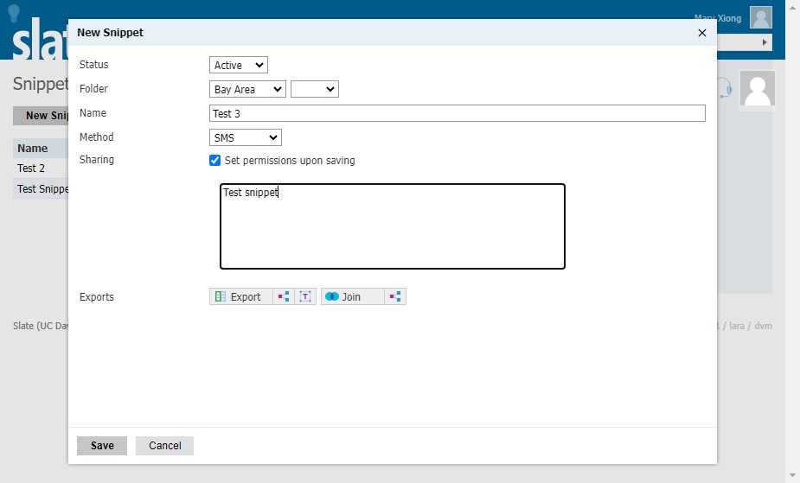
Task: Open the Bay Area folder dropdown
Action: [x=247, y=89]
